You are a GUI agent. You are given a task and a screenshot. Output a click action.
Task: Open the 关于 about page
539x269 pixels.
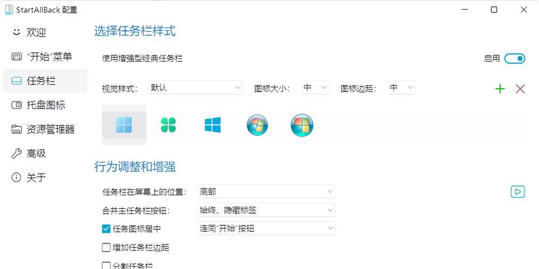click(45, 178)
